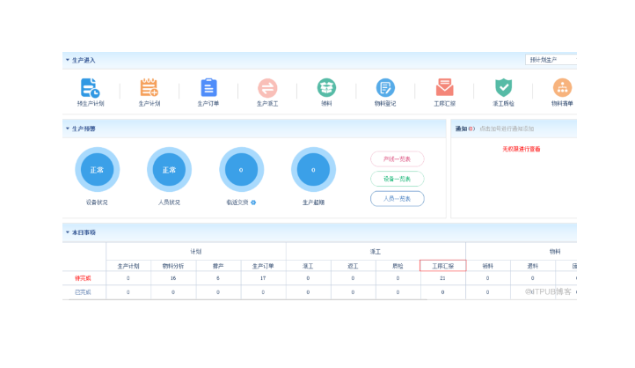Click value 17 under 生产订单

(x=263, y=278)
